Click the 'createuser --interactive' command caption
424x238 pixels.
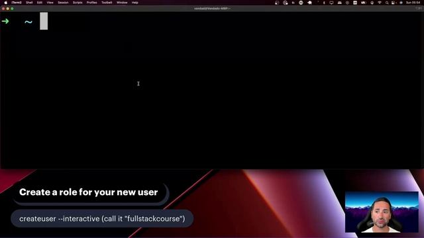[x=102, y=219]
